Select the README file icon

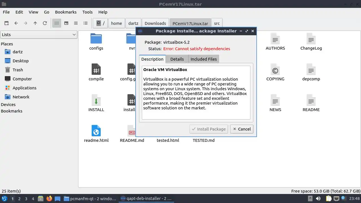311,100
